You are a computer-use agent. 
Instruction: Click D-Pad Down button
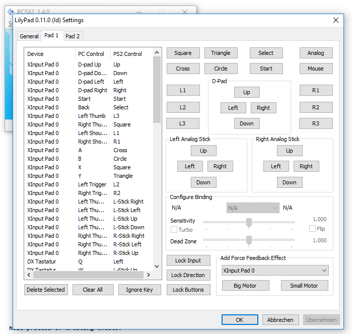point(247,123)
